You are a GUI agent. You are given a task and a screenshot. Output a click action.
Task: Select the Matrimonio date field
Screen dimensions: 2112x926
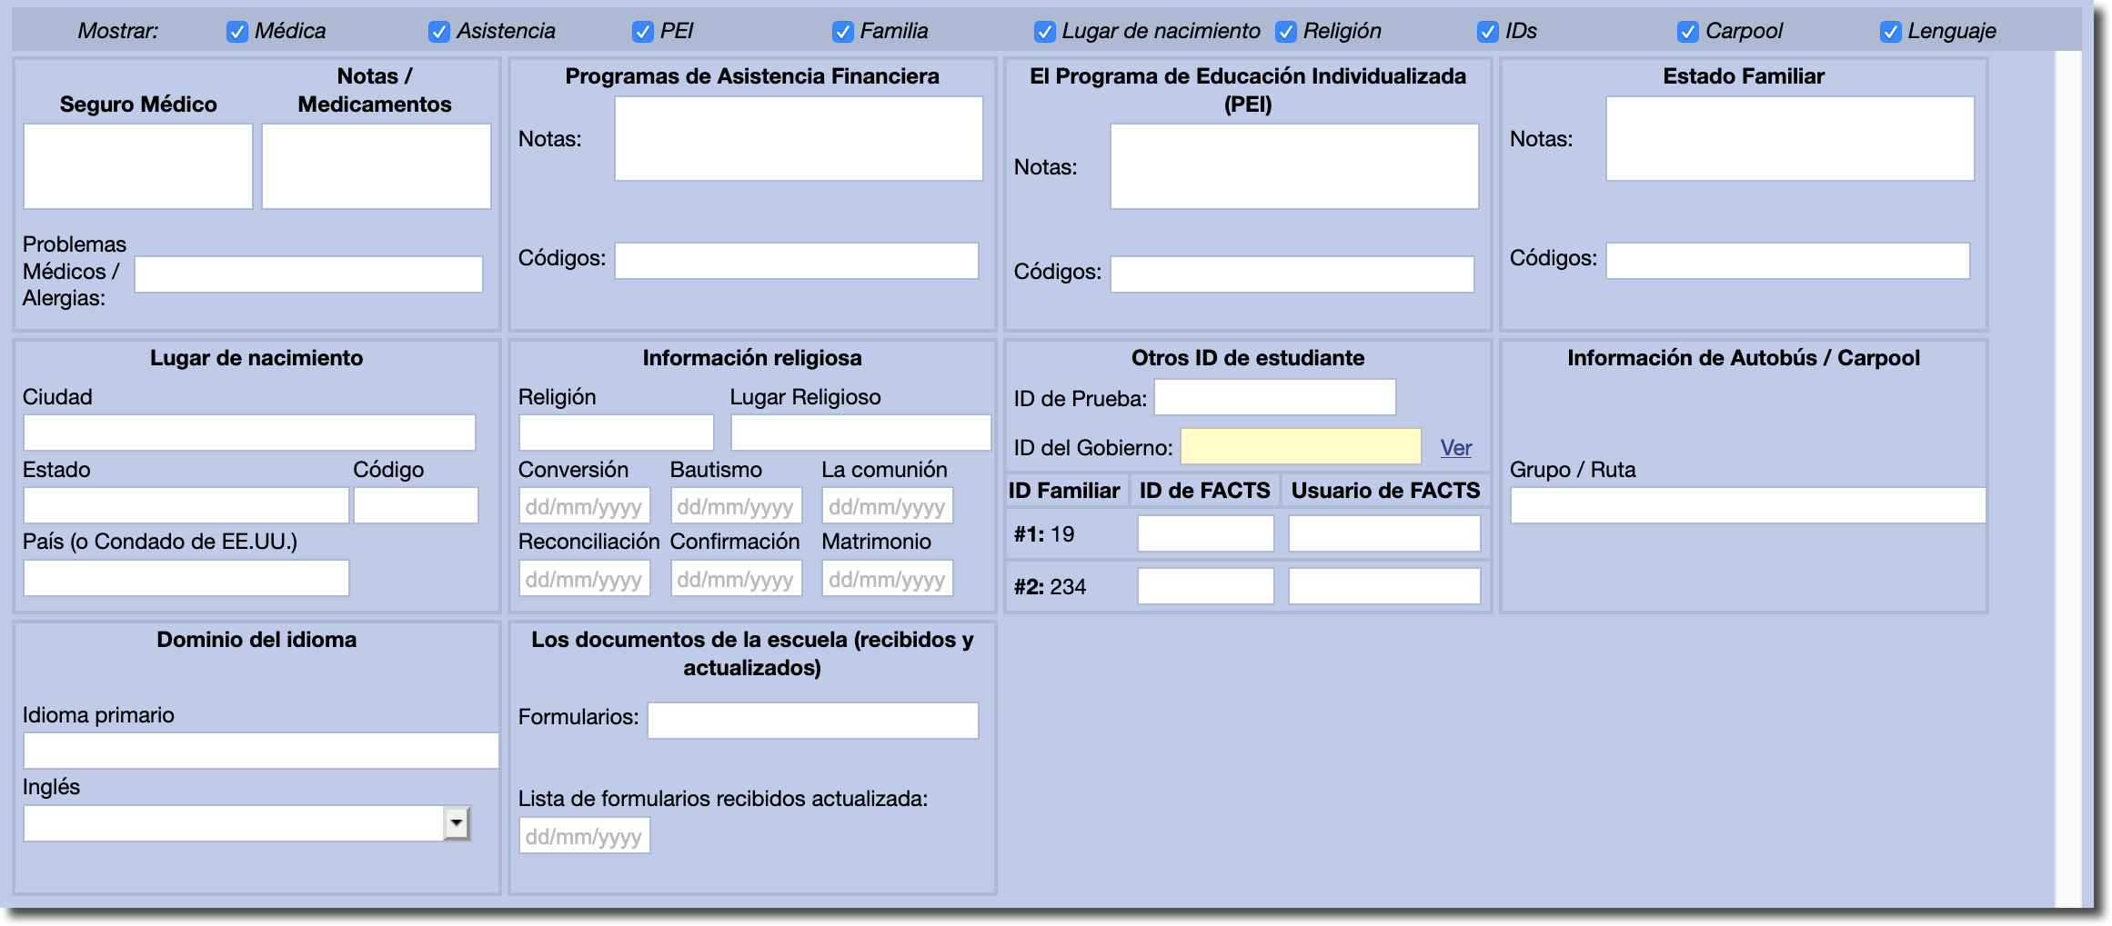click(x=887, y=579)
